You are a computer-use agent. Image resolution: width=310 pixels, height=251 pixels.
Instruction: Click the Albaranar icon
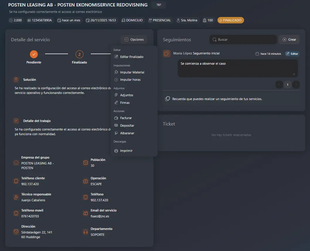[x=116, y=133]
